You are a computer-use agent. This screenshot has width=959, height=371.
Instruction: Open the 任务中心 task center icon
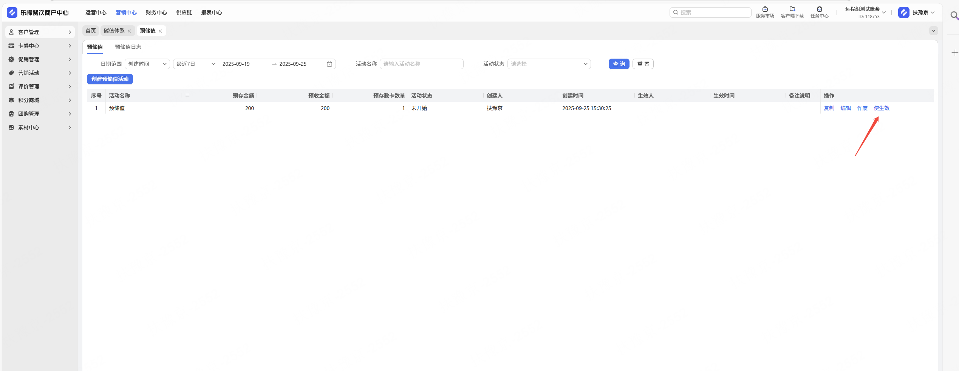tap(820, 9)
